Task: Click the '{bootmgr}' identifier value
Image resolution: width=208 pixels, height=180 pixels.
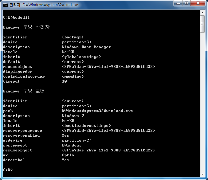Action: (x=73, y=37)
